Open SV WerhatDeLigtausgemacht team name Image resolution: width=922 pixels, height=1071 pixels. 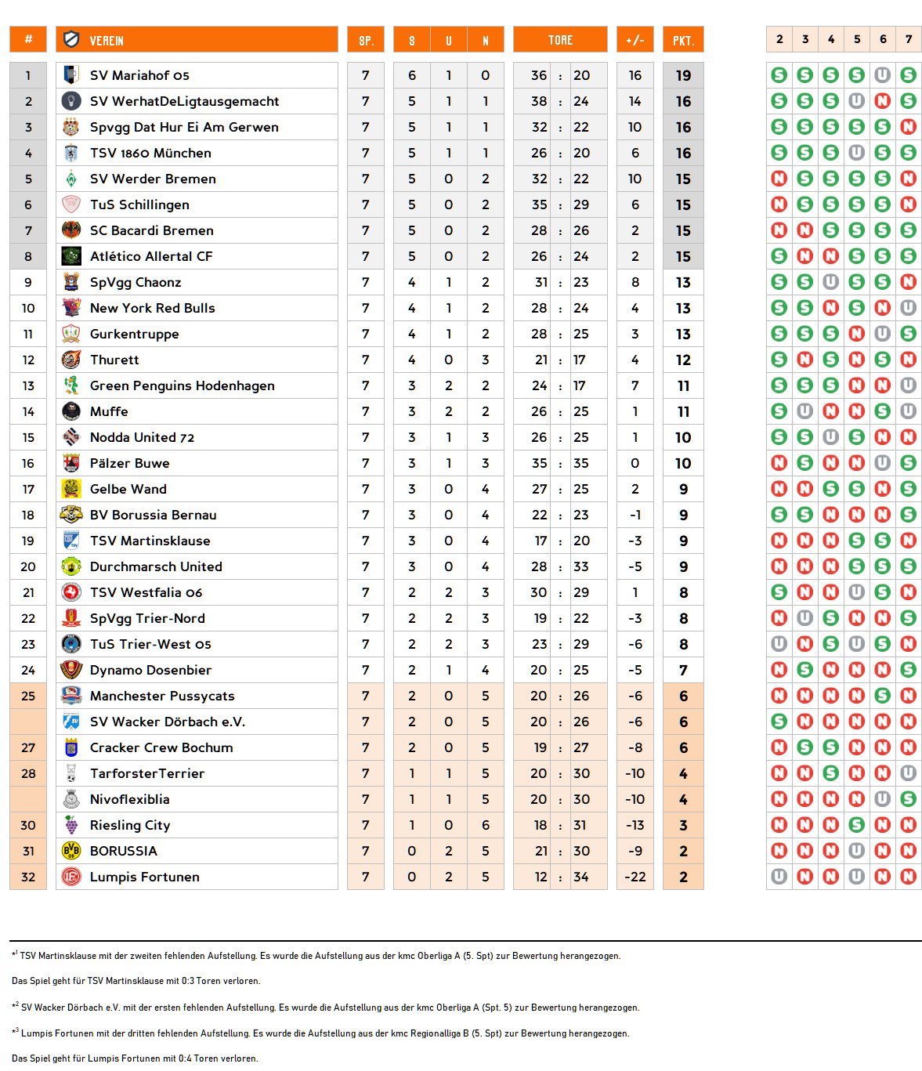click(184, 101)
